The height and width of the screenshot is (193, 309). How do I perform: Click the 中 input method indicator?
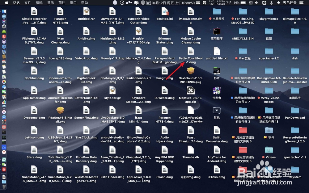click(251, 2)
